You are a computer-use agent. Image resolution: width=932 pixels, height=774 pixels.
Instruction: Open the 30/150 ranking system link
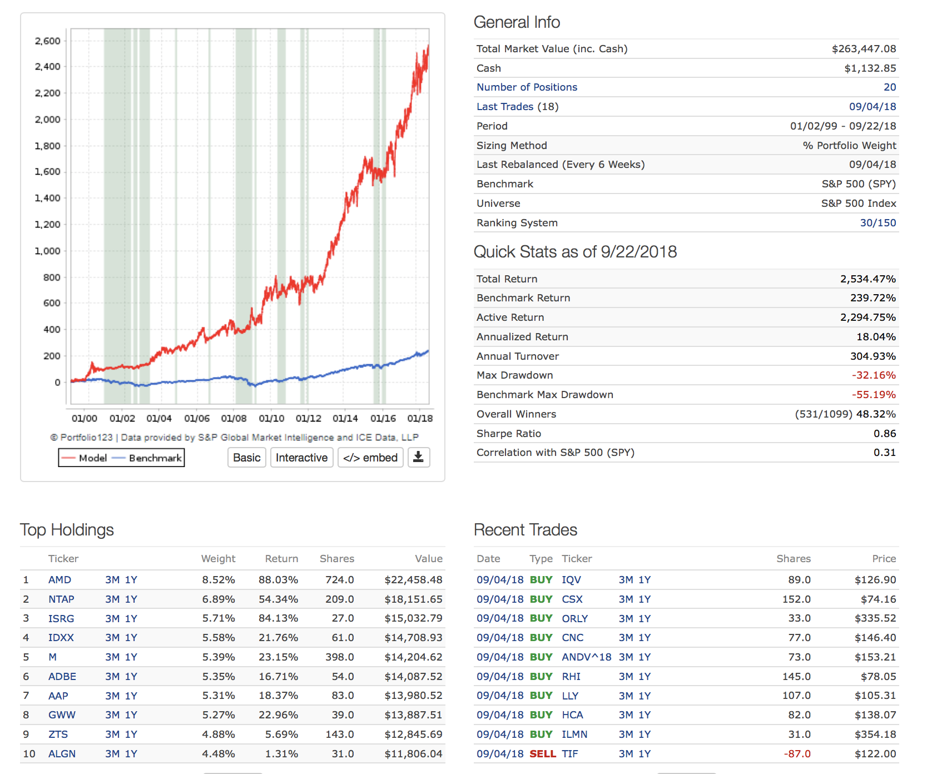pyautogui.click(x=878, y=223)
